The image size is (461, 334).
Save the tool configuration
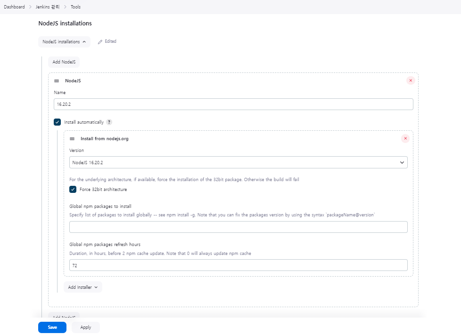[x=52, y=327]
